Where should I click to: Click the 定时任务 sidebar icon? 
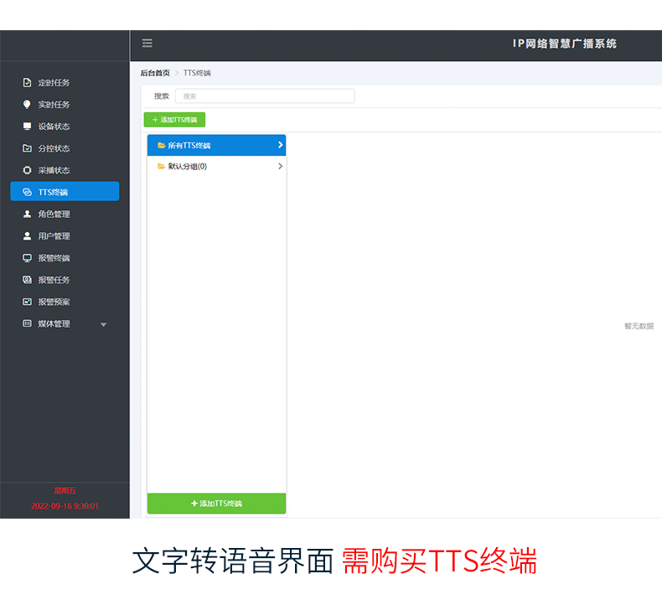pos(27,83)
